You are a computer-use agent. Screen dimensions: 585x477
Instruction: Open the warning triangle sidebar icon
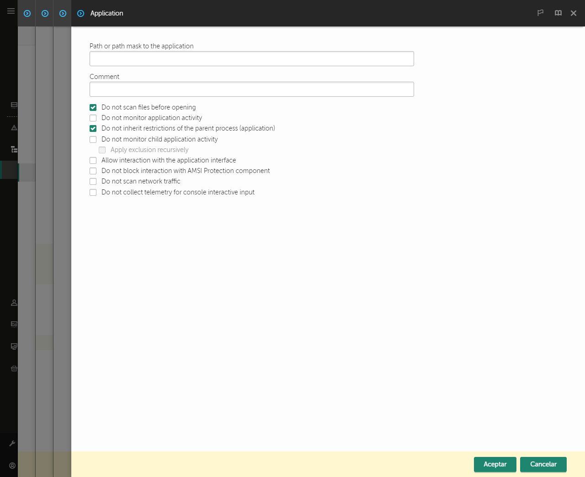[14, 128]
